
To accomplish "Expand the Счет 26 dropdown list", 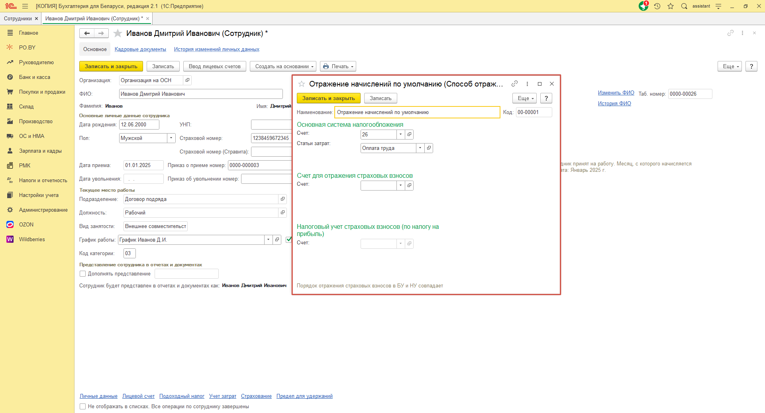I will pyautogui.click(x=400, y=134).
